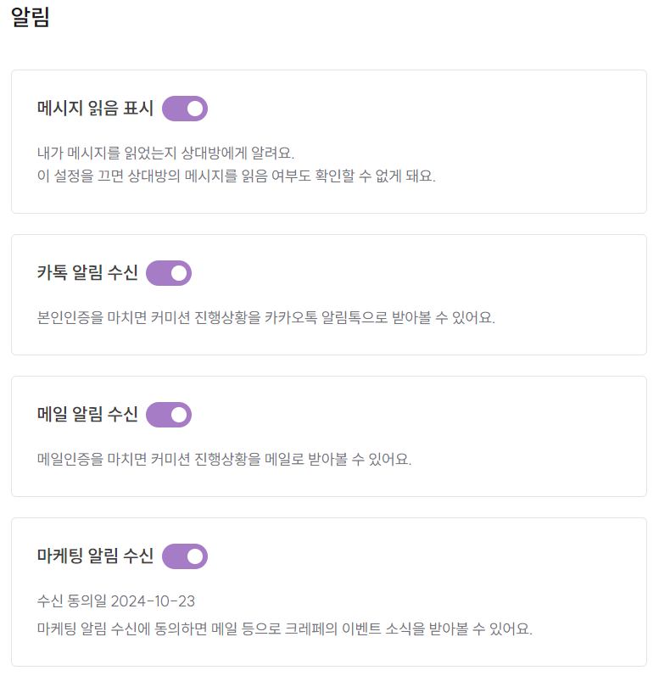This screenshot has width=659, height=676.
Task: Click the 마케팅 알림 수신 label text
Action: coord(95,556)
